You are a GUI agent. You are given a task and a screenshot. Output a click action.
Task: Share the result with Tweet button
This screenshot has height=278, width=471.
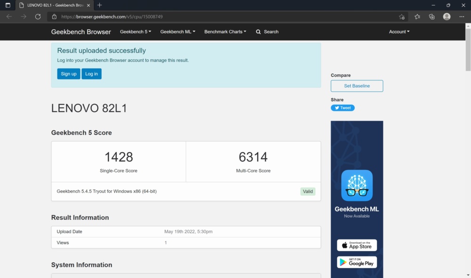coord(343,108)
